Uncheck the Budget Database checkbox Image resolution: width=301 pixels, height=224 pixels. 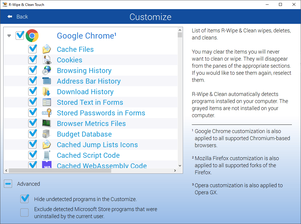tap(32, 134)
